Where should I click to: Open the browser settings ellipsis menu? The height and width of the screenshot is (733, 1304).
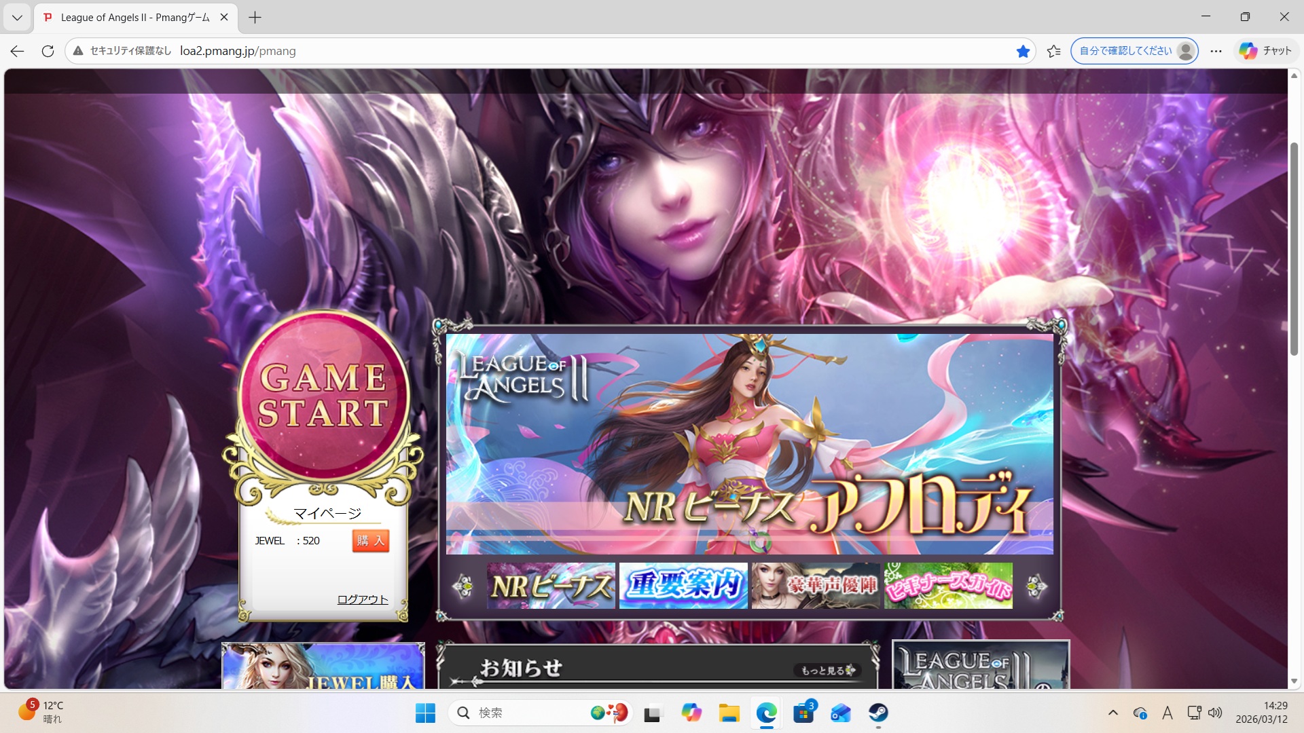[1216, 51]
